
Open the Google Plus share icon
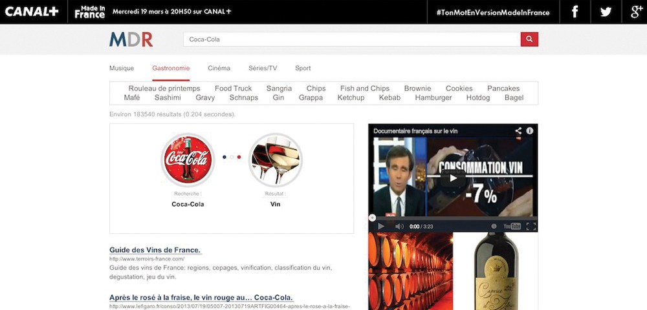click(x=636, y=12)
